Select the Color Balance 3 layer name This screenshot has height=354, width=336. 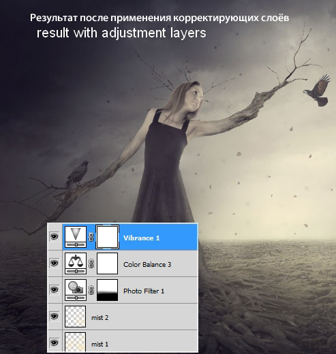(147, 264)
